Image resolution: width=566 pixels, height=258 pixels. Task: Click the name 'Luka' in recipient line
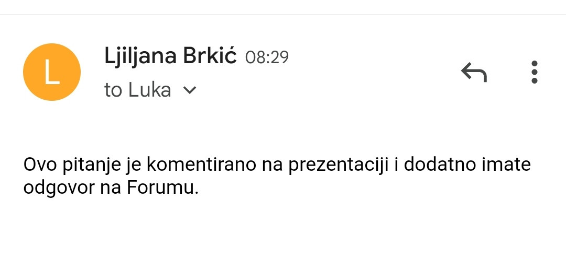pyautogui.click(x=149, y=90)
